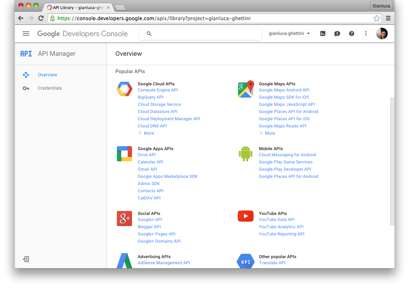Open Chrome's main menu icon
409x288 pixels.
tap(388, 18)
